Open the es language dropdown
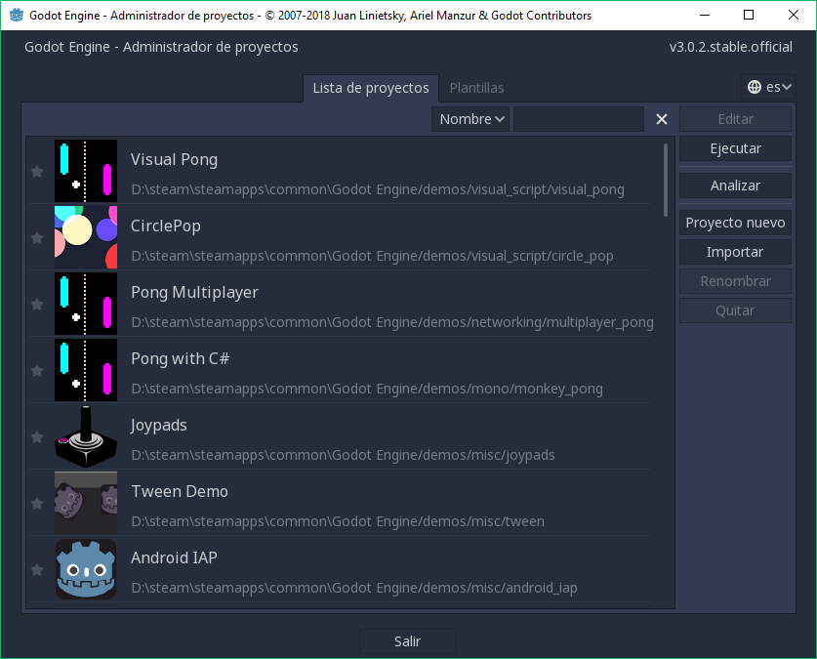 pyautogui.click(x=776, y=86)
